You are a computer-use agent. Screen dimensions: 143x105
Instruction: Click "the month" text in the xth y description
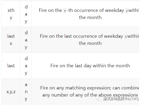click(x=90, y=17)
